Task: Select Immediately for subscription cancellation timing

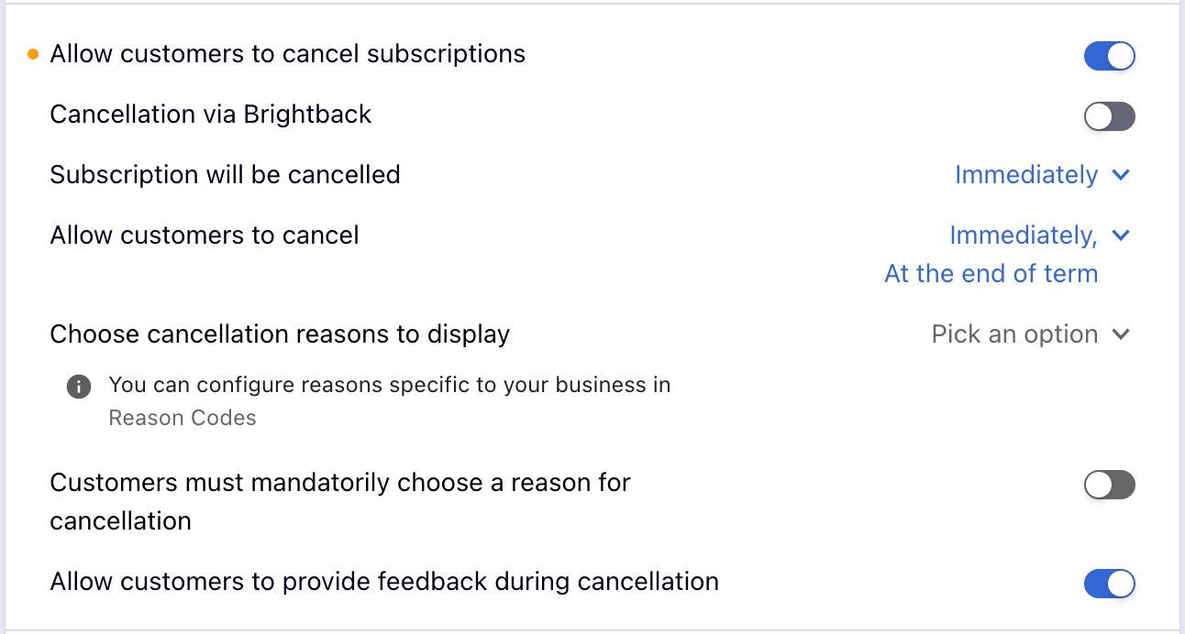Action: click(1025, 175)
